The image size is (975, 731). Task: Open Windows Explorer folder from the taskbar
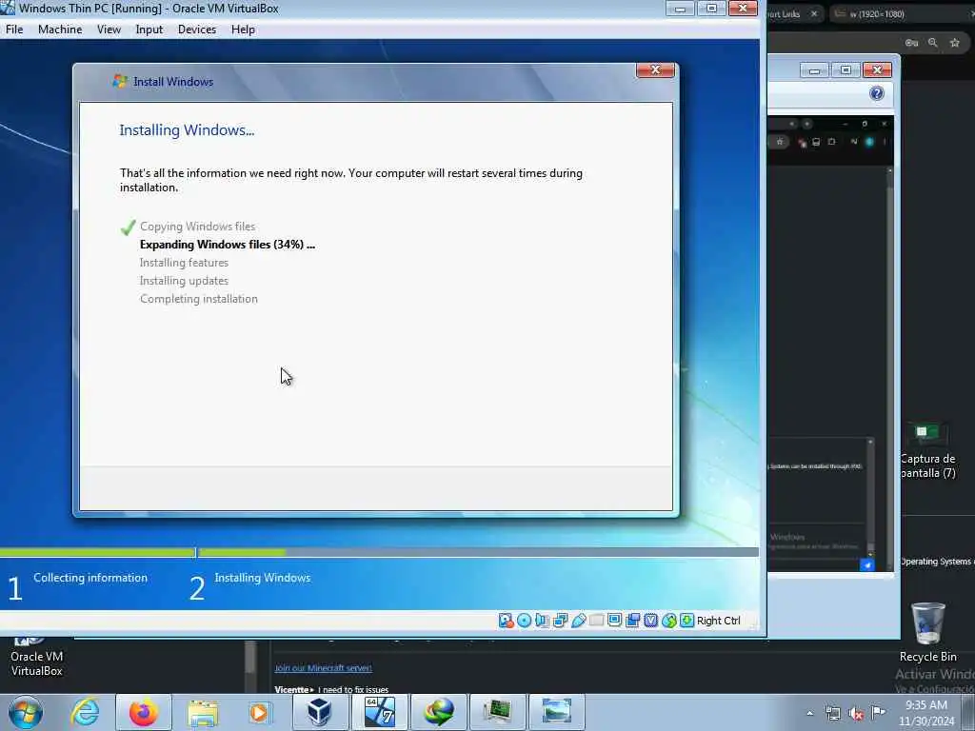203,712
